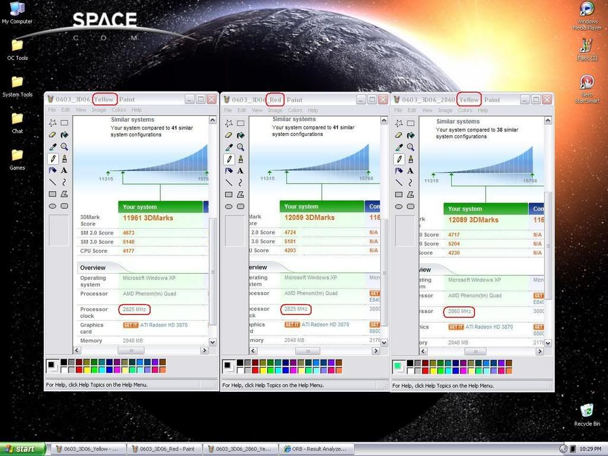Select the Brush tool in the 0603_3D06_Yellow window

[x=64, y=159]
